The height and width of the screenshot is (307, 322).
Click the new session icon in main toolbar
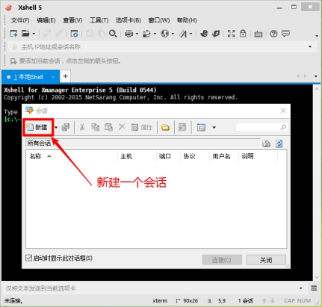tap(13, 34)
